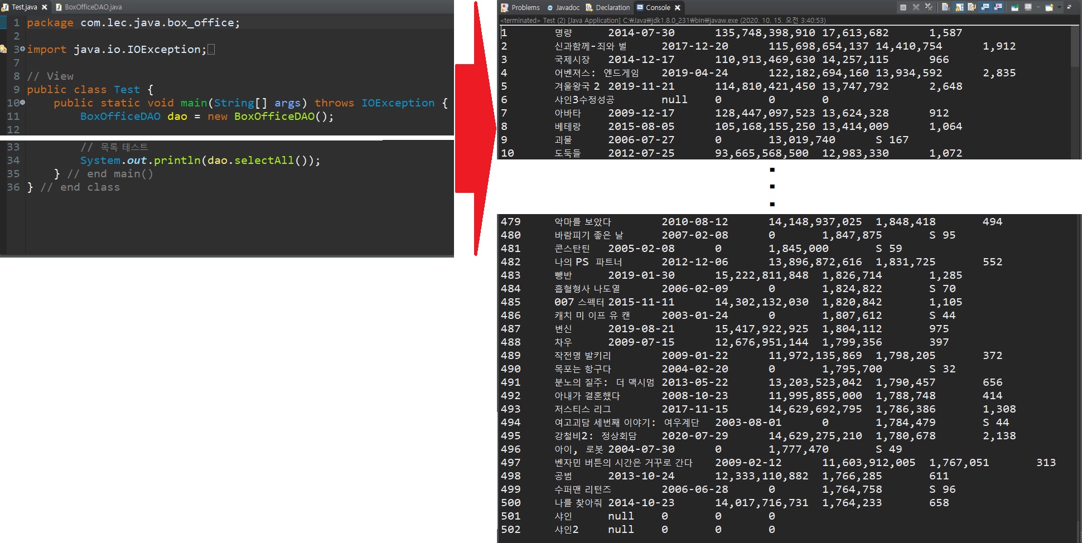1082x543 pixels.
Task: Click 'System' on line 34
Action: click(x=100, y=161)
